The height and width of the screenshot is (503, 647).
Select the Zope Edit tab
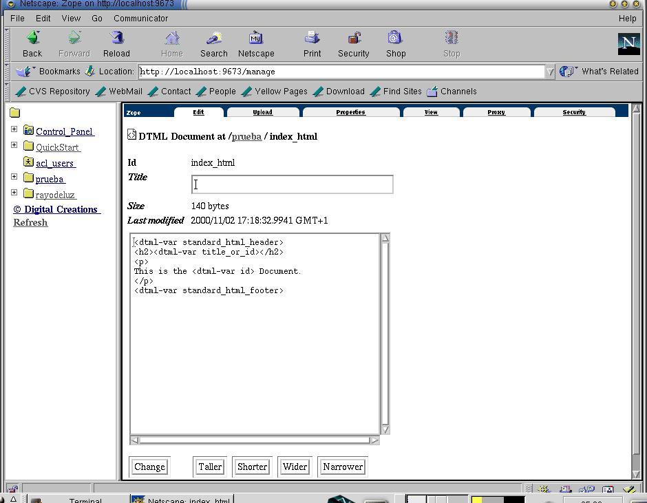[198, 112]
